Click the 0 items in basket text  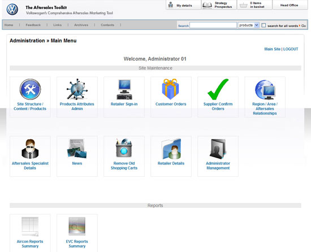point(257,5)
